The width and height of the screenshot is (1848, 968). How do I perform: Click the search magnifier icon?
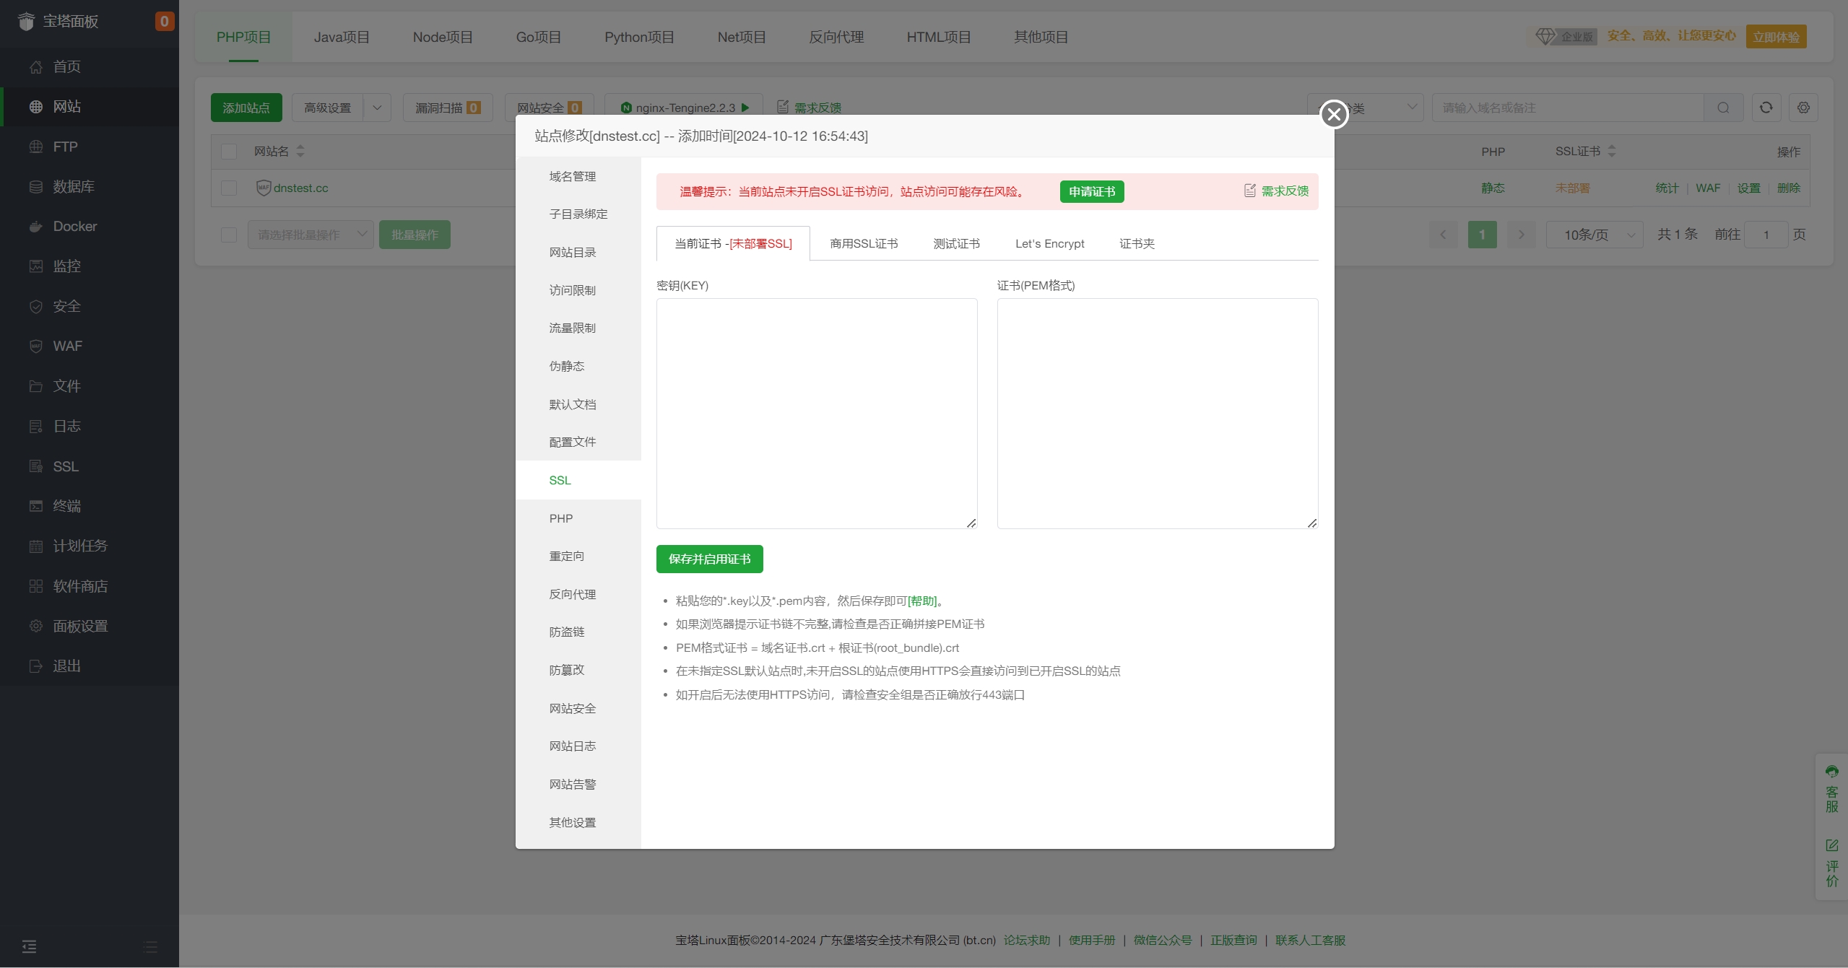click(1723, 108)
